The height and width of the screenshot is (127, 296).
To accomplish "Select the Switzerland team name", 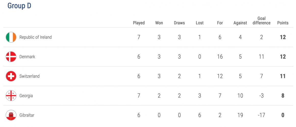I will coord(30,76).
